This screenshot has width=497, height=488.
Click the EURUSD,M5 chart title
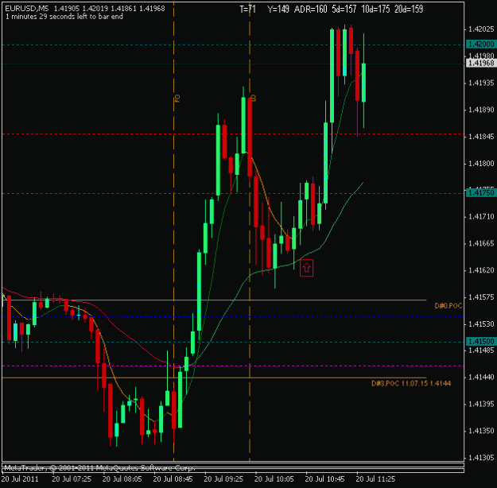click(x=27, y=9)
